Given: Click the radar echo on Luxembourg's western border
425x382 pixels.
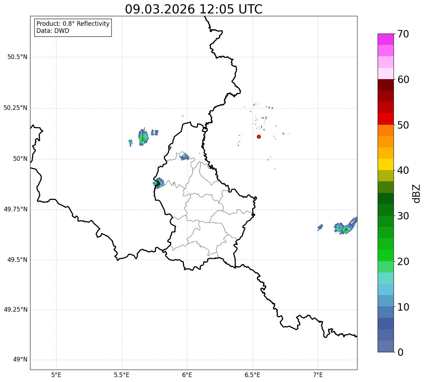Looking at the screenshot, I should pos(158,183).
